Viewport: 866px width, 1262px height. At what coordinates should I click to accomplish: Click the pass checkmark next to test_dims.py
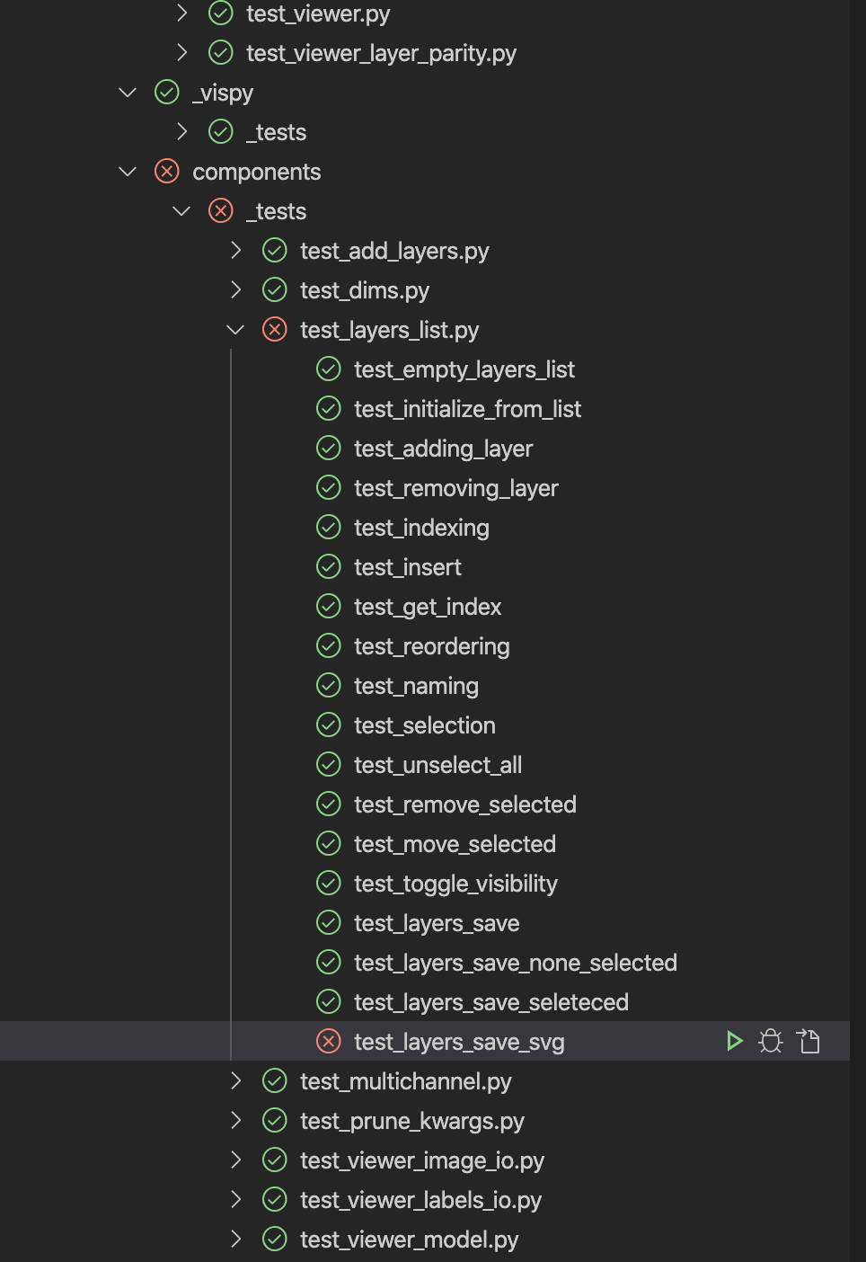[x=274, y=289]
